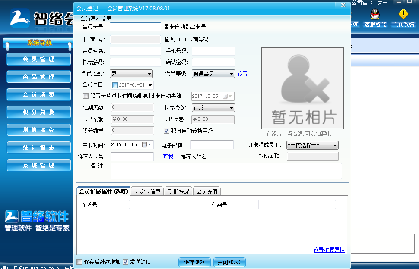Open the 会员性别 gender dropdown
The image size is (419, 269).
(x=149, y=74)
